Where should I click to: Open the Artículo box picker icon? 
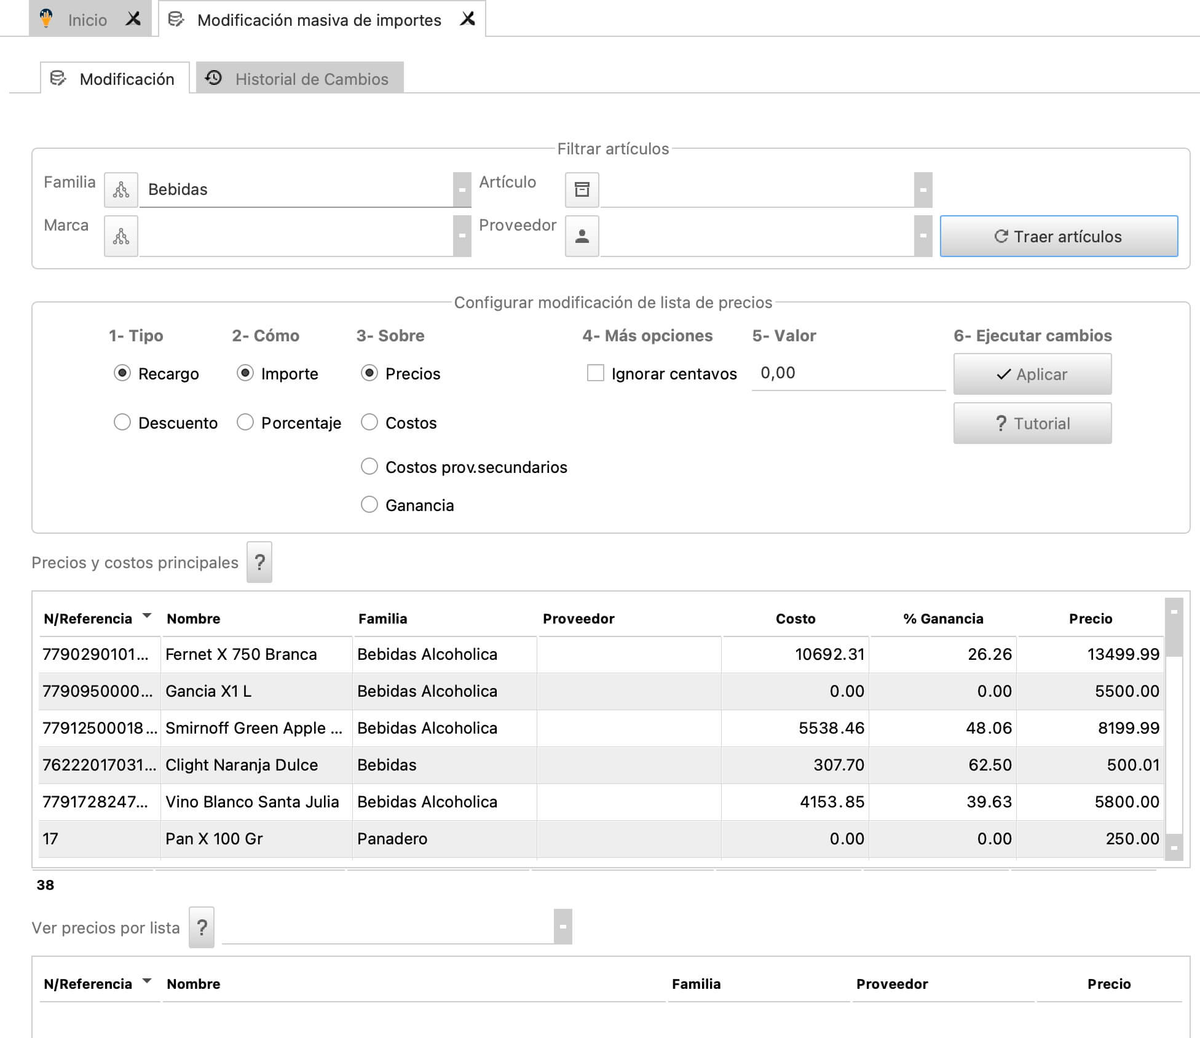[582, 189]
